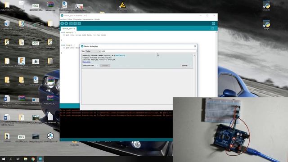This screenshot has height=162, width=288.
Task: Open the Programa menu
Action: click(x=77, y=19)
